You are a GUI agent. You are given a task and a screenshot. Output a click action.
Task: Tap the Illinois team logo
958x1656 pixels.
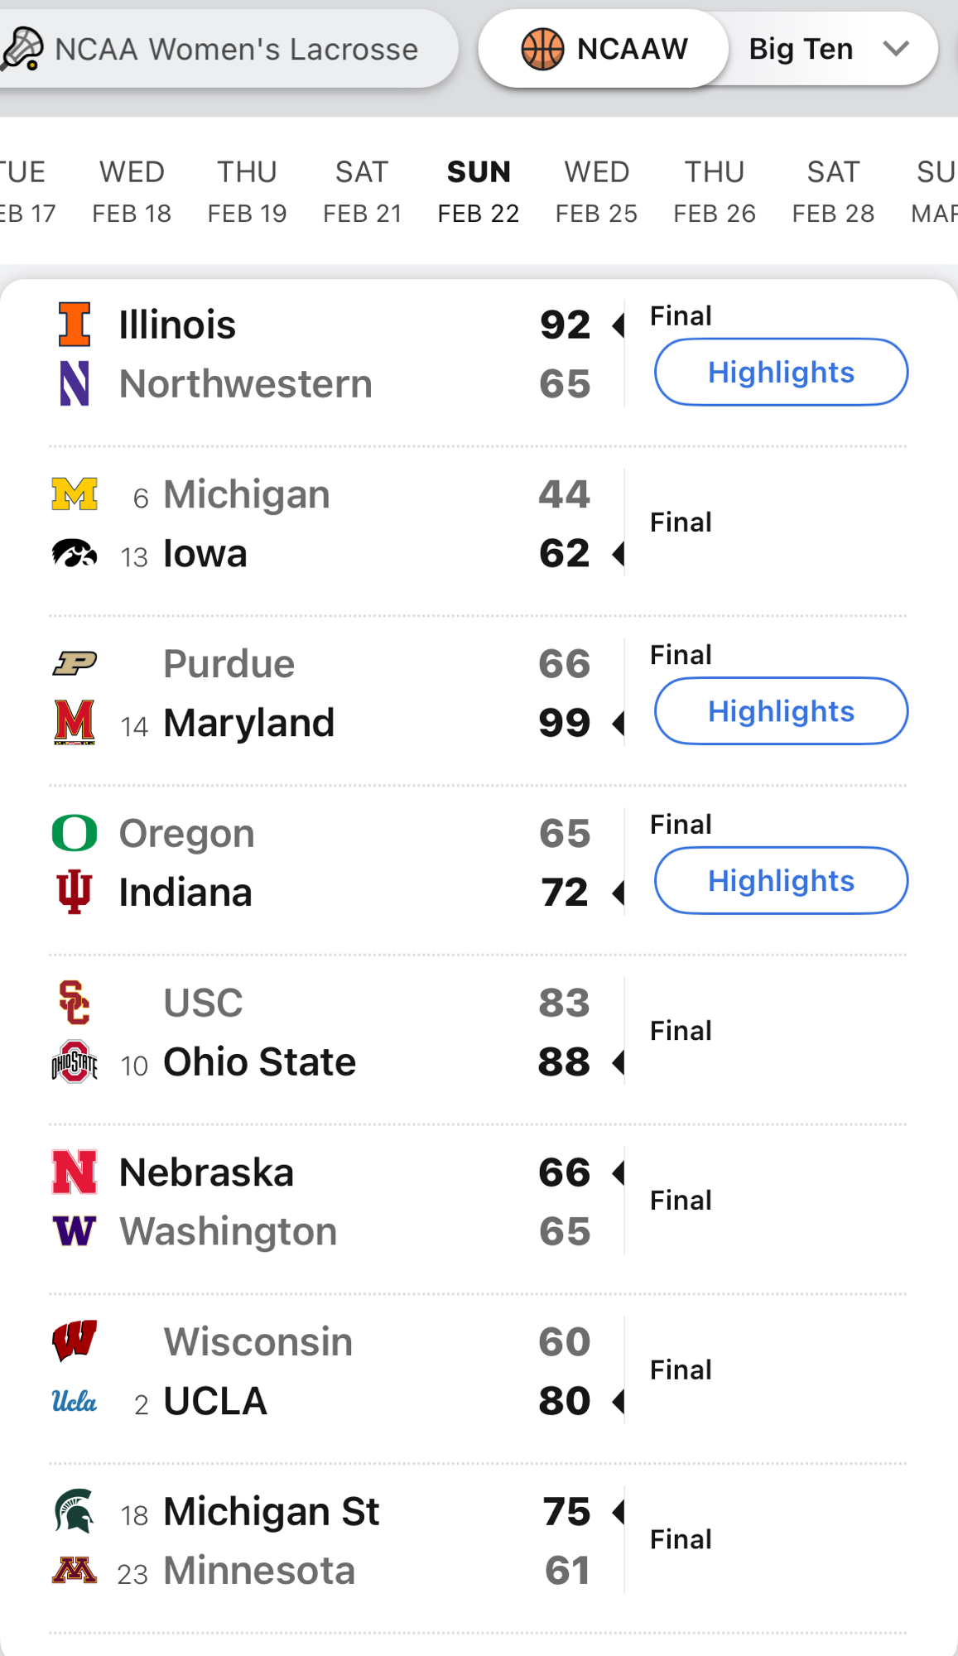[x=75, y=324]
